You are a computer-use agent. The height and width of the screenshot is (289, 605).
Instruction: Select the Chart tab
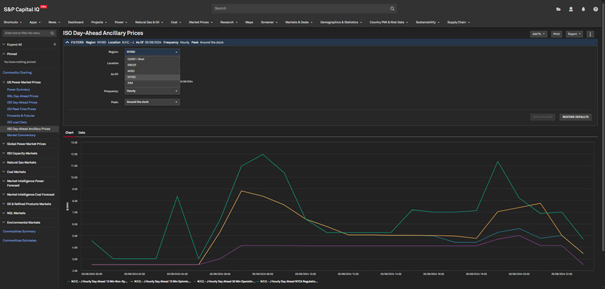pyautogui.click(x=69, y=133)
